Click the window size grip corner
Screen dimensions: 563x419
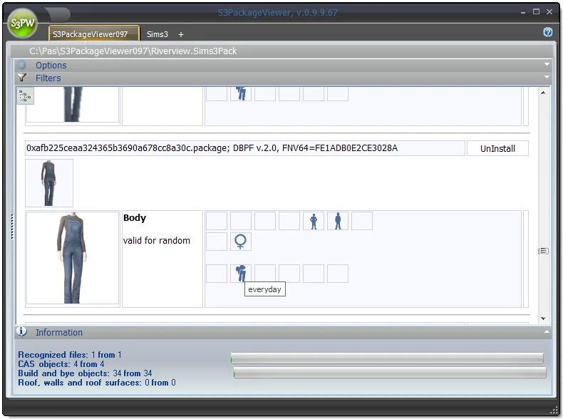554,410
